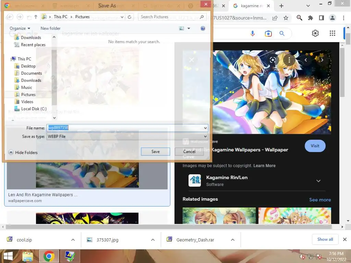Select Recent places in the folder tree
The height and width of the screenshot is (263, 351).
[x=30, y=45]
